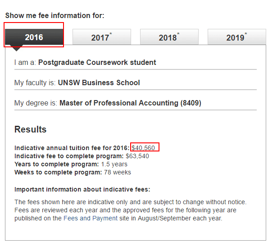Click the triangle pointer under the 2016 tab

16,48
